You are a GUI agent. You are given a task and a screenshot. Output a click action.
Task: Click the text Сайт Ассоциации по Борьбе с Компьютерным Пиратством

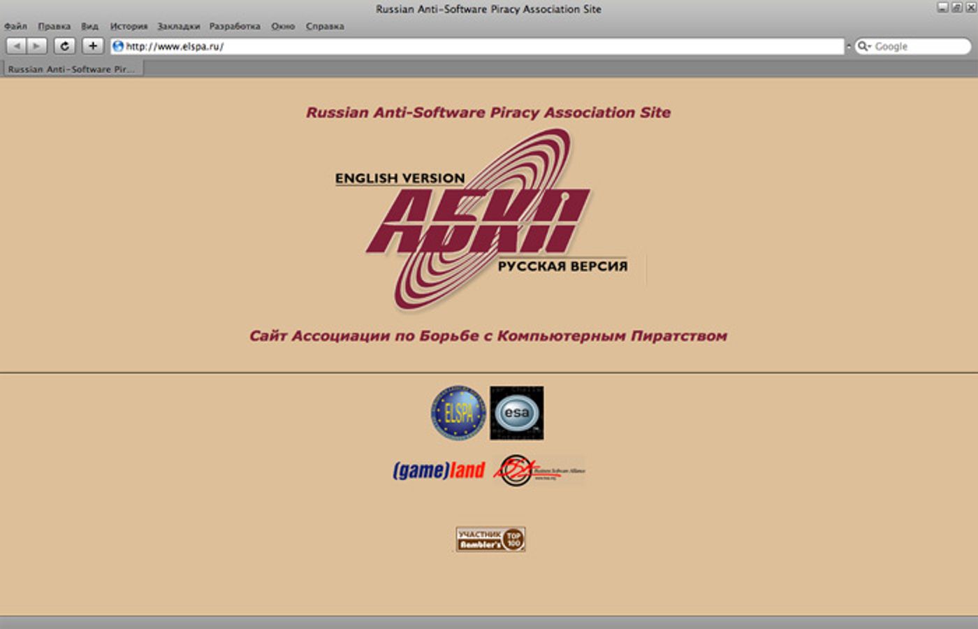click(x=488, y=336)
